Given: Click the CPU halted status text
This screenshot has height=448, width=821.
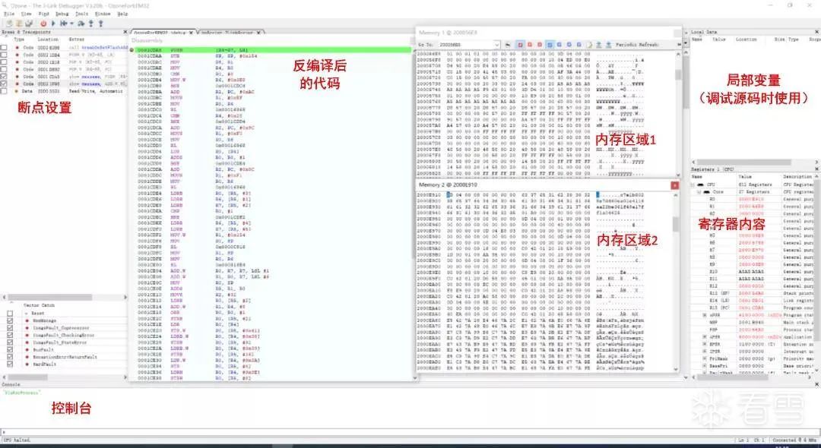Looking at the screenshot, I should [16, 440].
